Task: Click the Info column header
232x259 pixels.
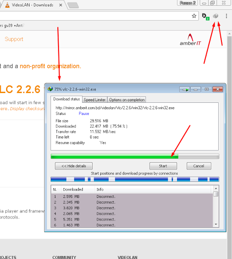Action: click(153, 189)
